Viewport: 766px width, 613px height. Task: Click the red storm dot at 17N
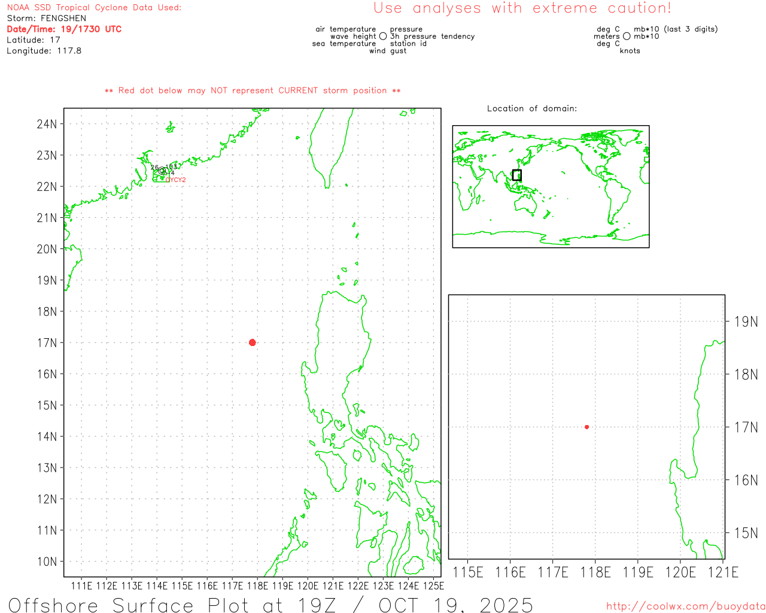(x=252, y=342)
